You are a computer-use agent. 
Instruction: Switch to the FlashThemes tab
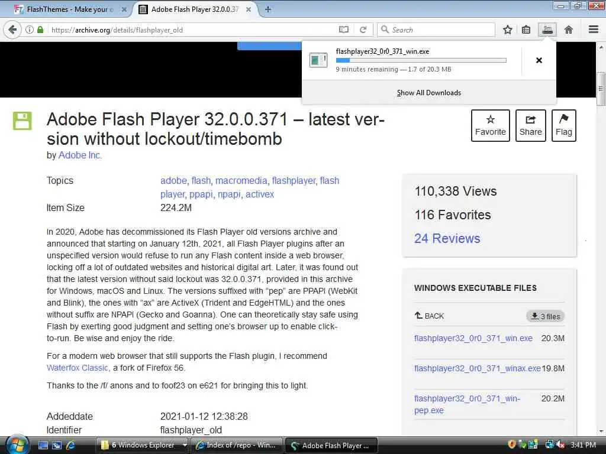click(69, 9)
